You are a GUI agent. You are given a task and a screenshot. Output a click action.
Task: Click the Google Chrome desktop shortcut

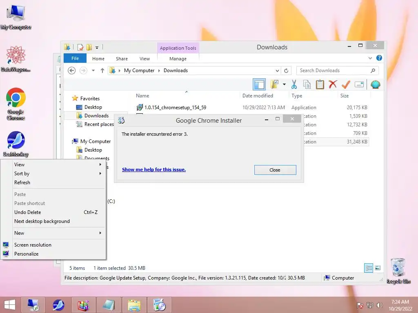[x=16, y=104]
